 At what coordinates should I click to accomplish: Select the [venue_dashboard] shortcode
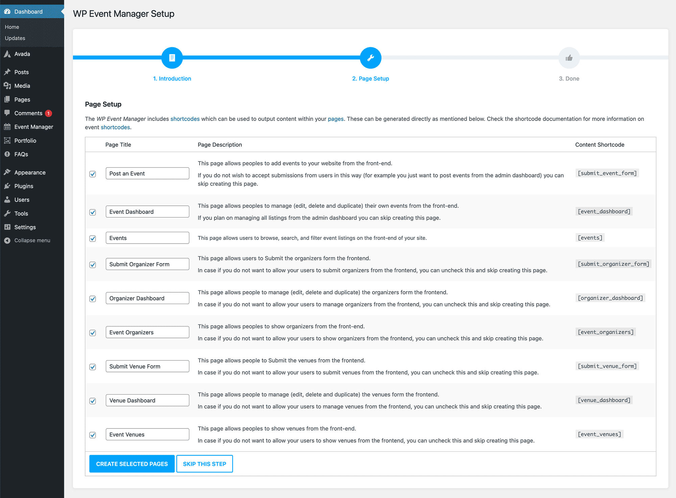(604, 400)
